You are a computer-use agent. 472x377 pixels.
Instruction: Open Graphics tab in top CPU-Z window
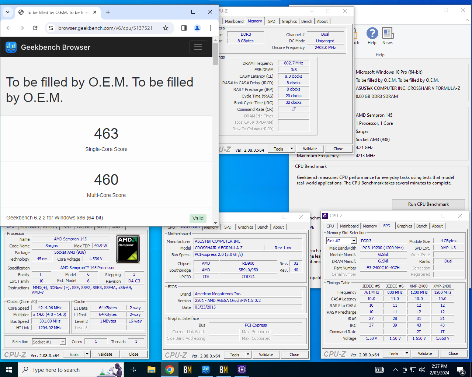tap(289, 21)
